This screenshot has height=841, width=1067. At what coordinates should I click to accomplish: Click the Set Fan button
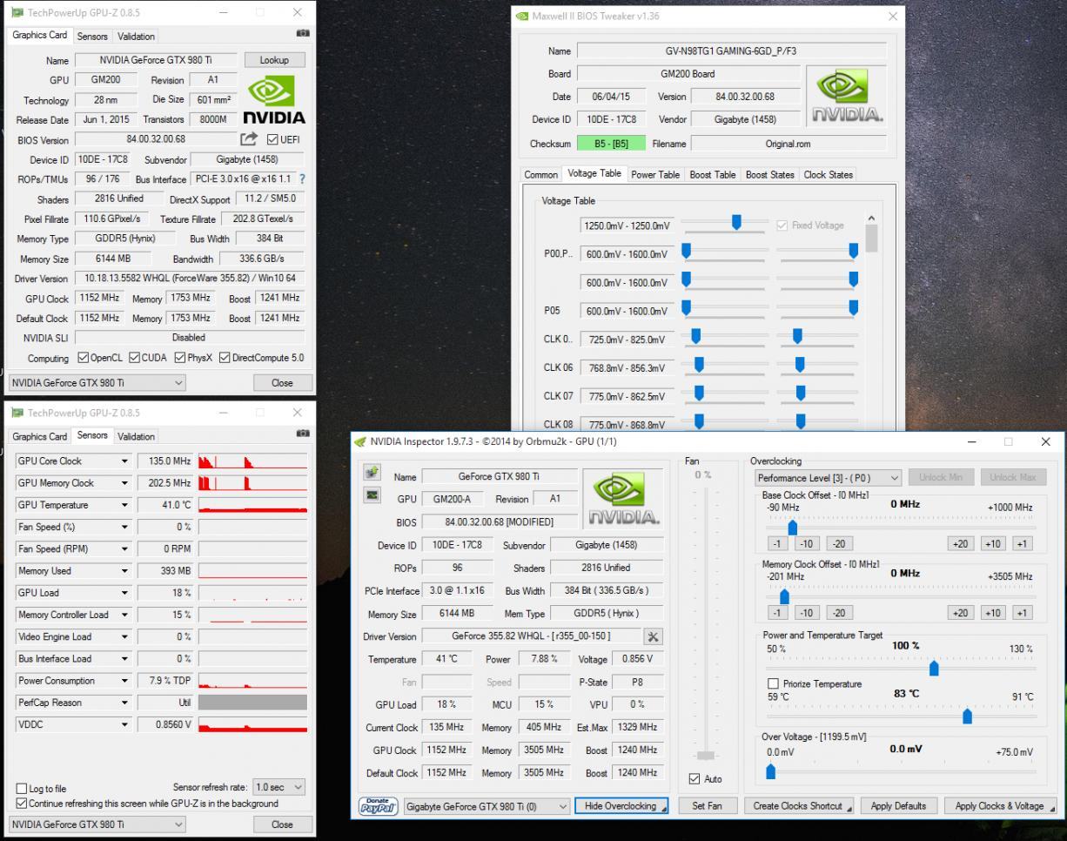[708, 806]
